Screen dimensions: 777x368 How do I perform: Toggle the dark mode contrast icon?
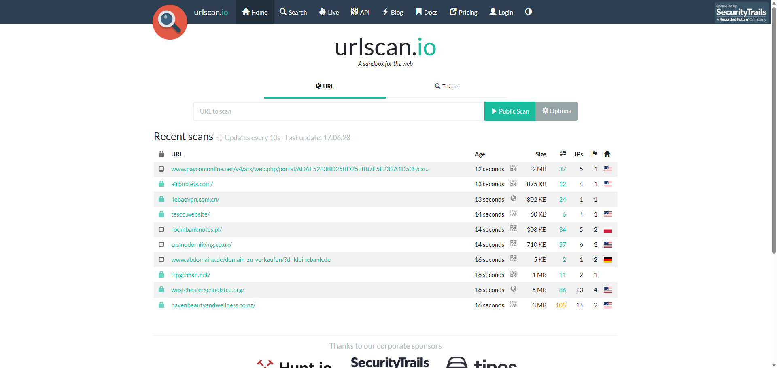529,12
